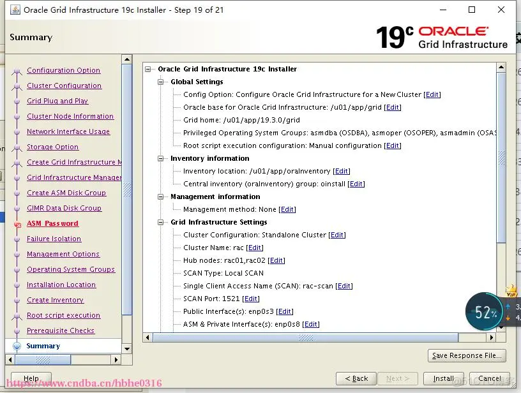The height and width of the screenshot is (393, 521).
Task: Click the Save Response File button
Action: click(467, 355)
